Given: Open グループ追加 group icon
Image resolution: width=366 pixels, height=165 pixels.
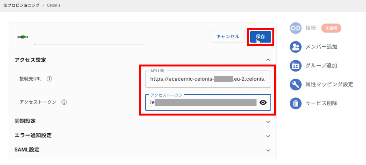Looking at the screenshot, I should tap(296, 65).
